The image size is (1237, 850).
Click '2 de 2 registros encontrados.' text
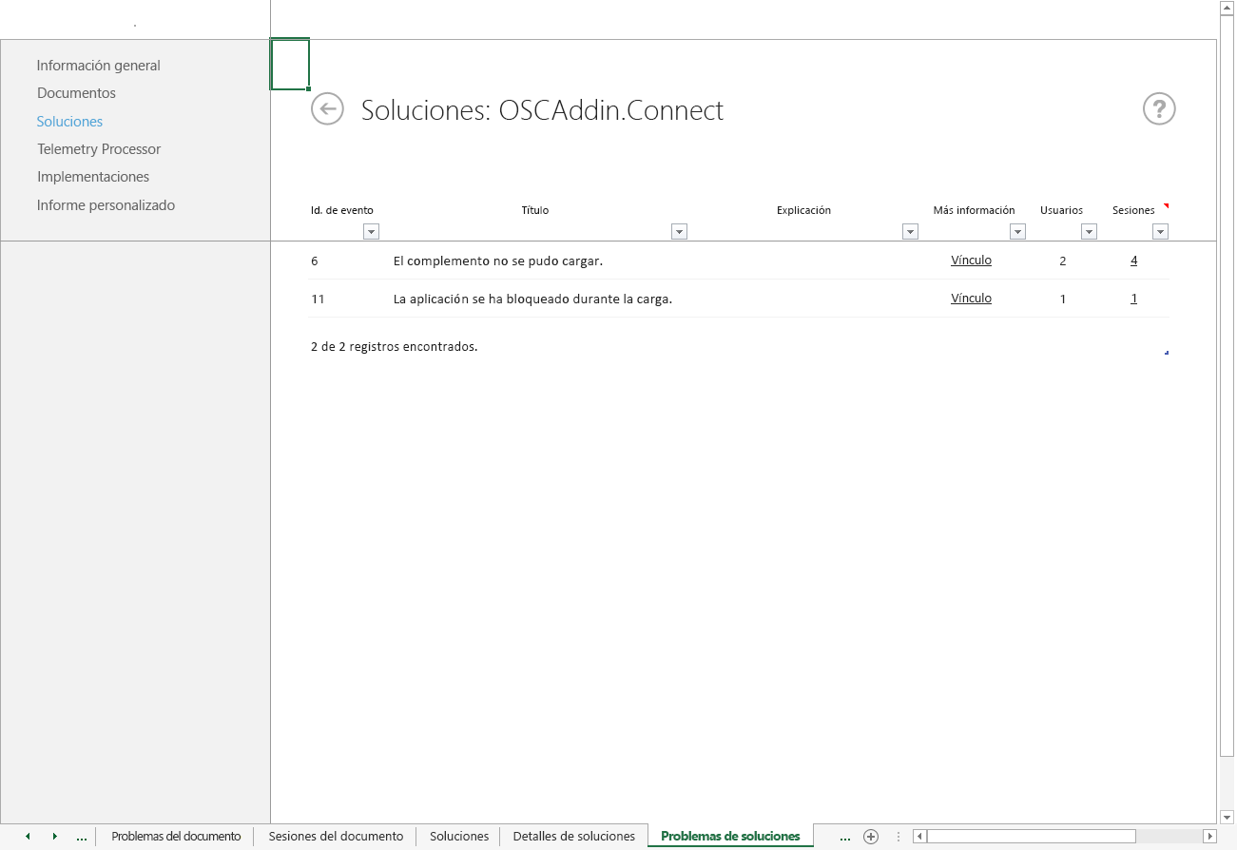tap(394, 346)
